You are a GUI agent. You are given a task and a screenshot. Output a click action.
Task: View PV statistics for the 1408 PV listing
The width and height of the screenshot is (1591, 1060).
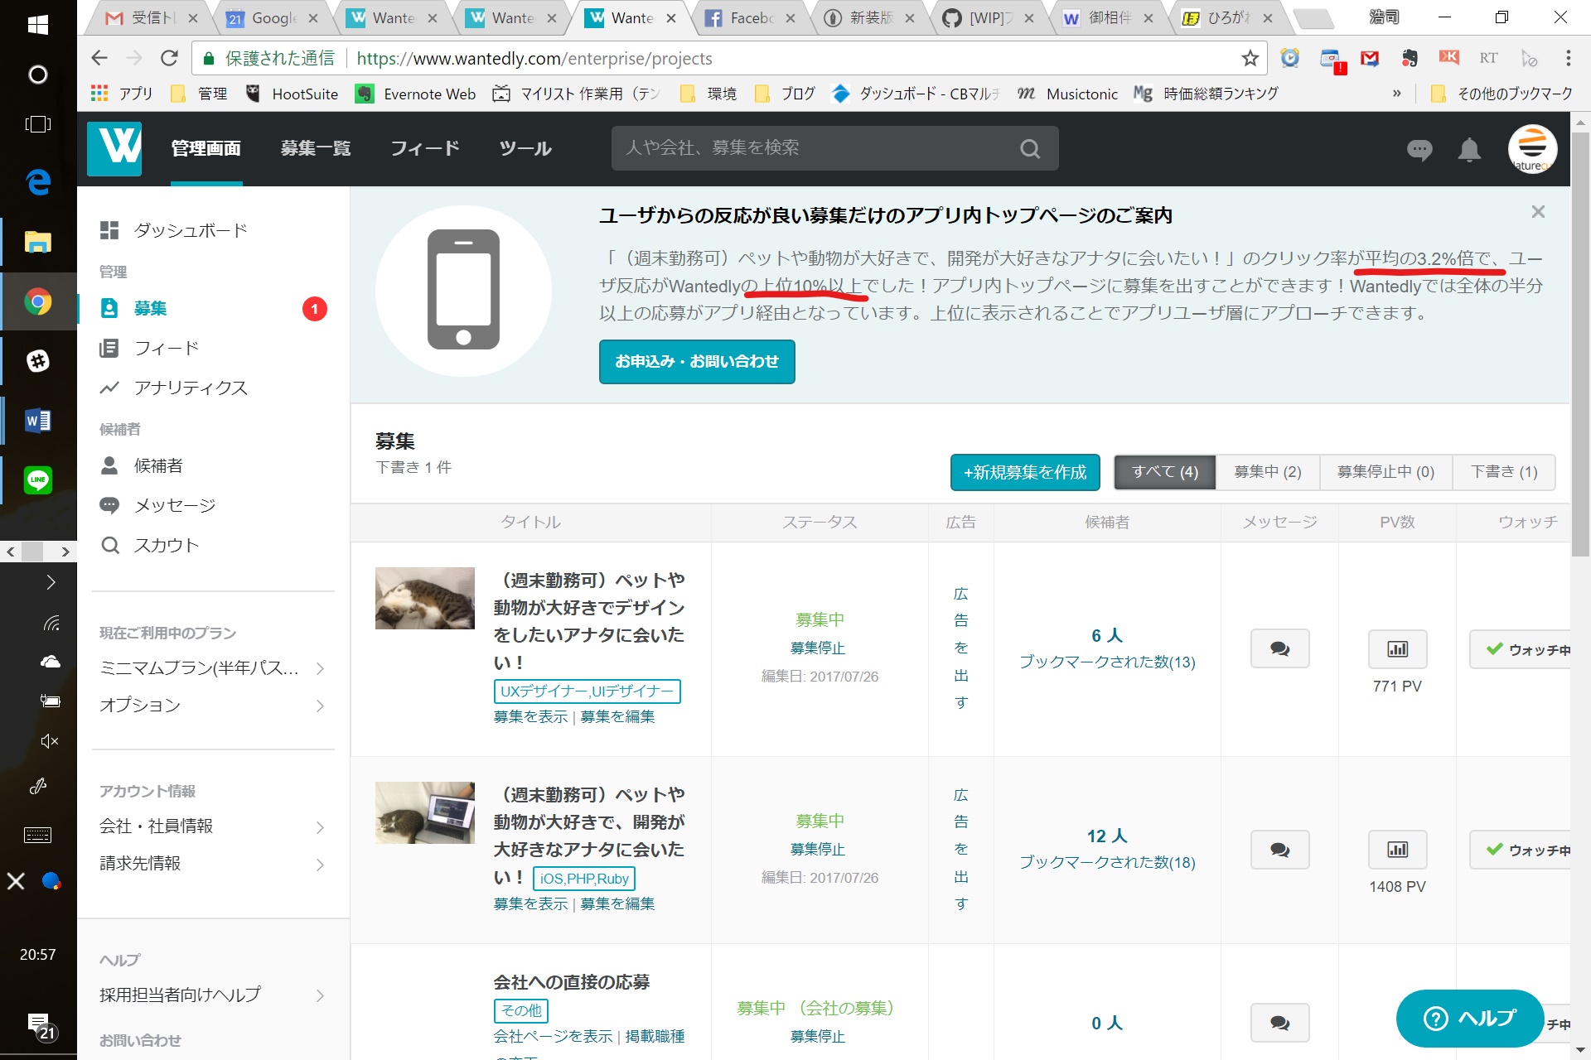tap(1397, 849)
